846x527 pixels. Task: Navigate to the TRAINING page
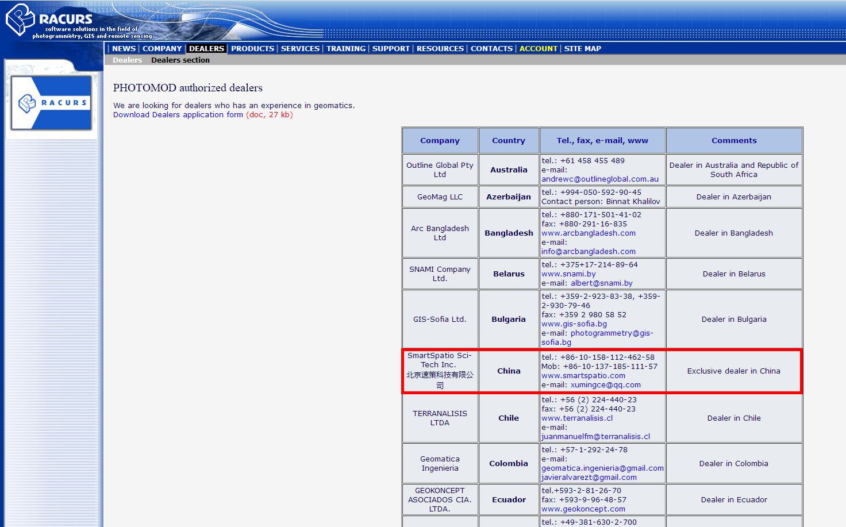tap(345, 49)
